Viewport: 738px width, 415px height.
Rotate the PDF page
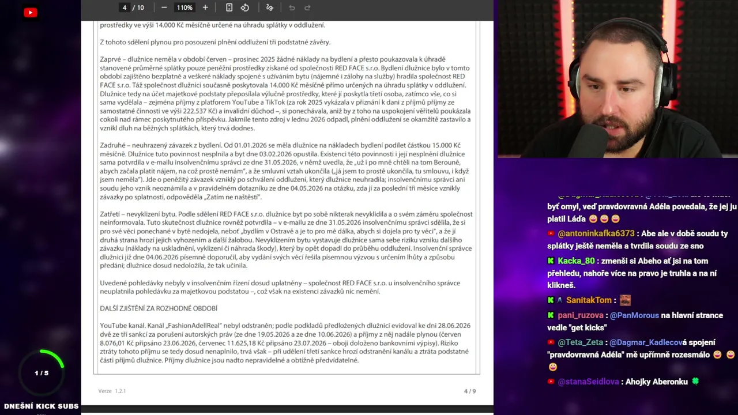click(x=245, y=7)
